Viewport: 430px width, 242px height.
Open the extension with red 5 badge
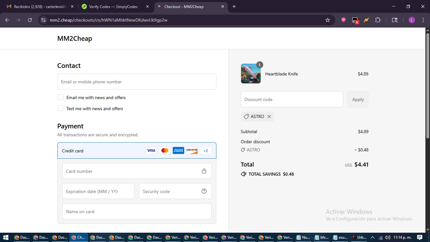355,21
